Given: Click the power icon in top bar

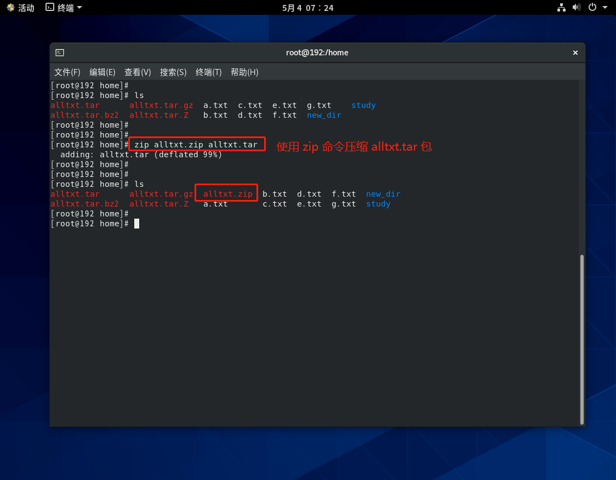Looking at the screenshot, I should [x=592, y=8].
